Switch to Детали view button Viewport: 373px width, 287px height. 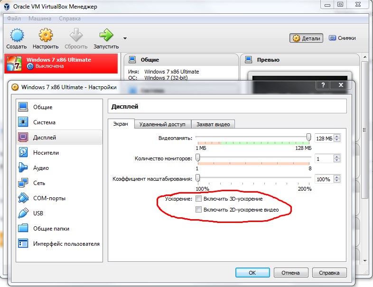click(306, 38)
